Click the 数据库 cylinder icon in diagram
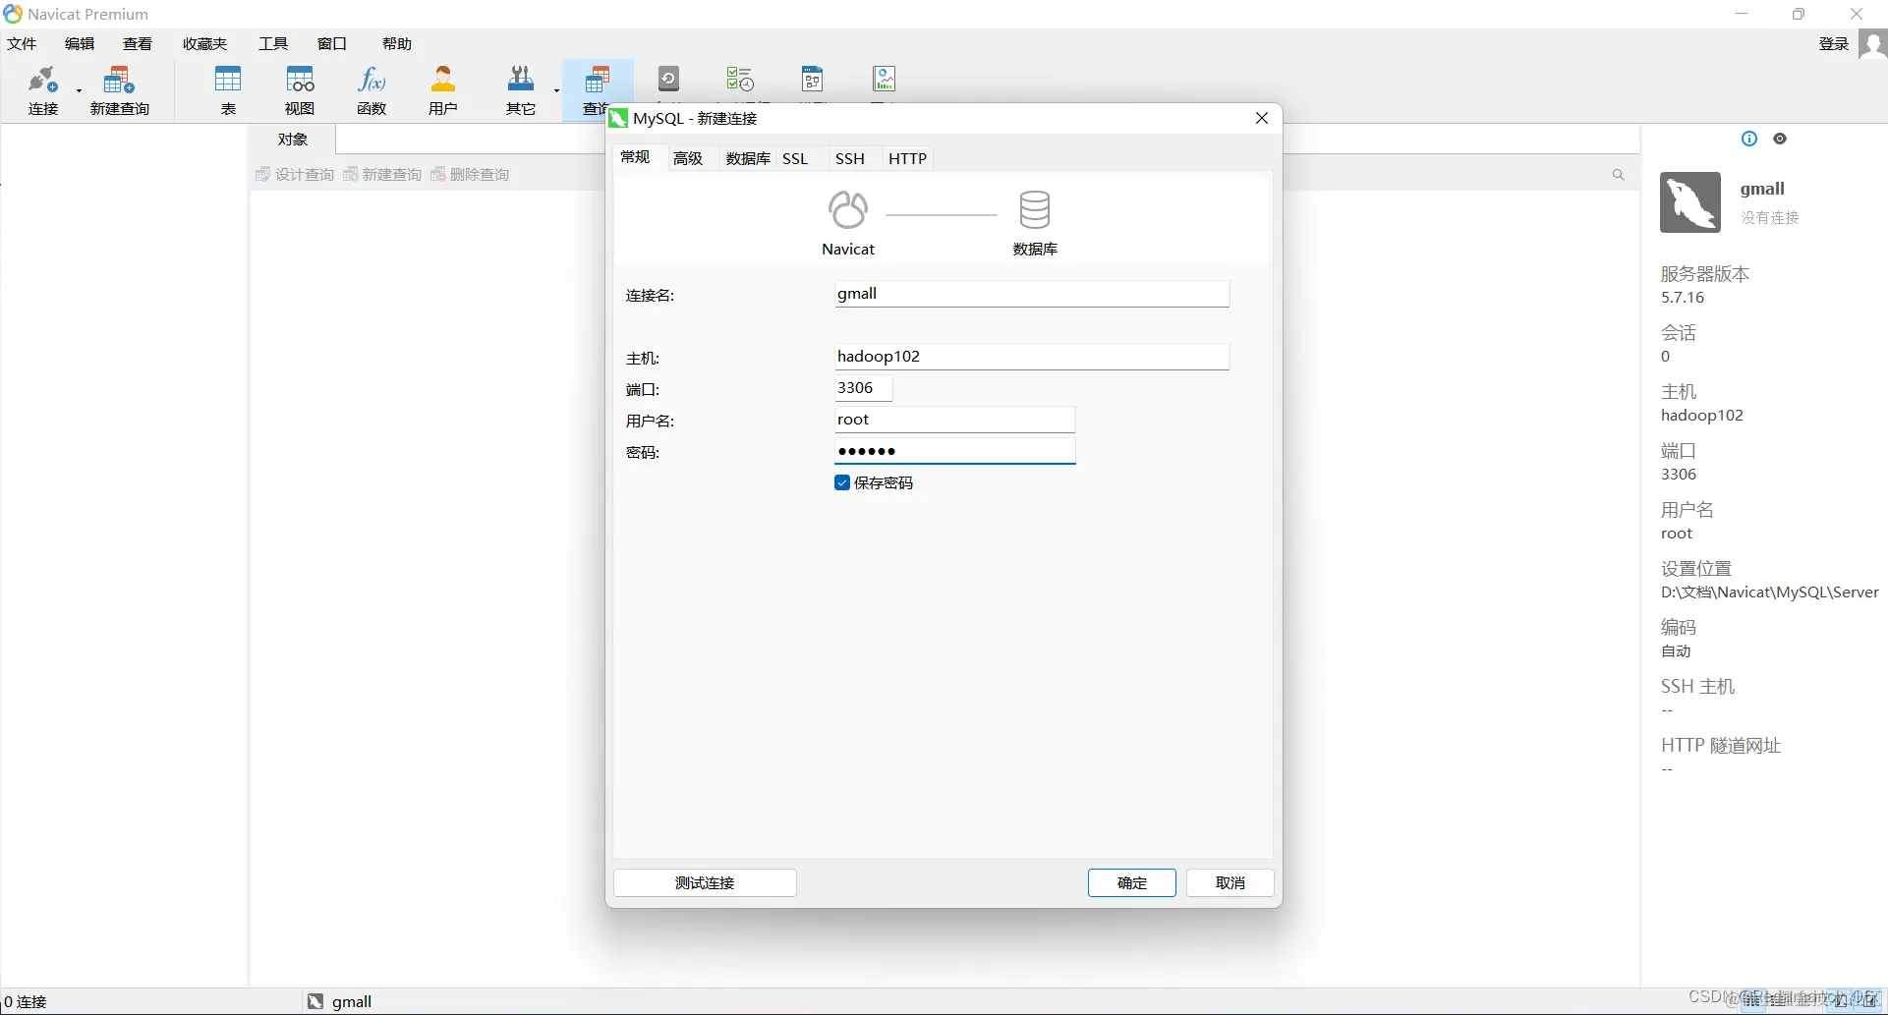This screenshot has height=1015, width=1888. [x=1035, y=209]
